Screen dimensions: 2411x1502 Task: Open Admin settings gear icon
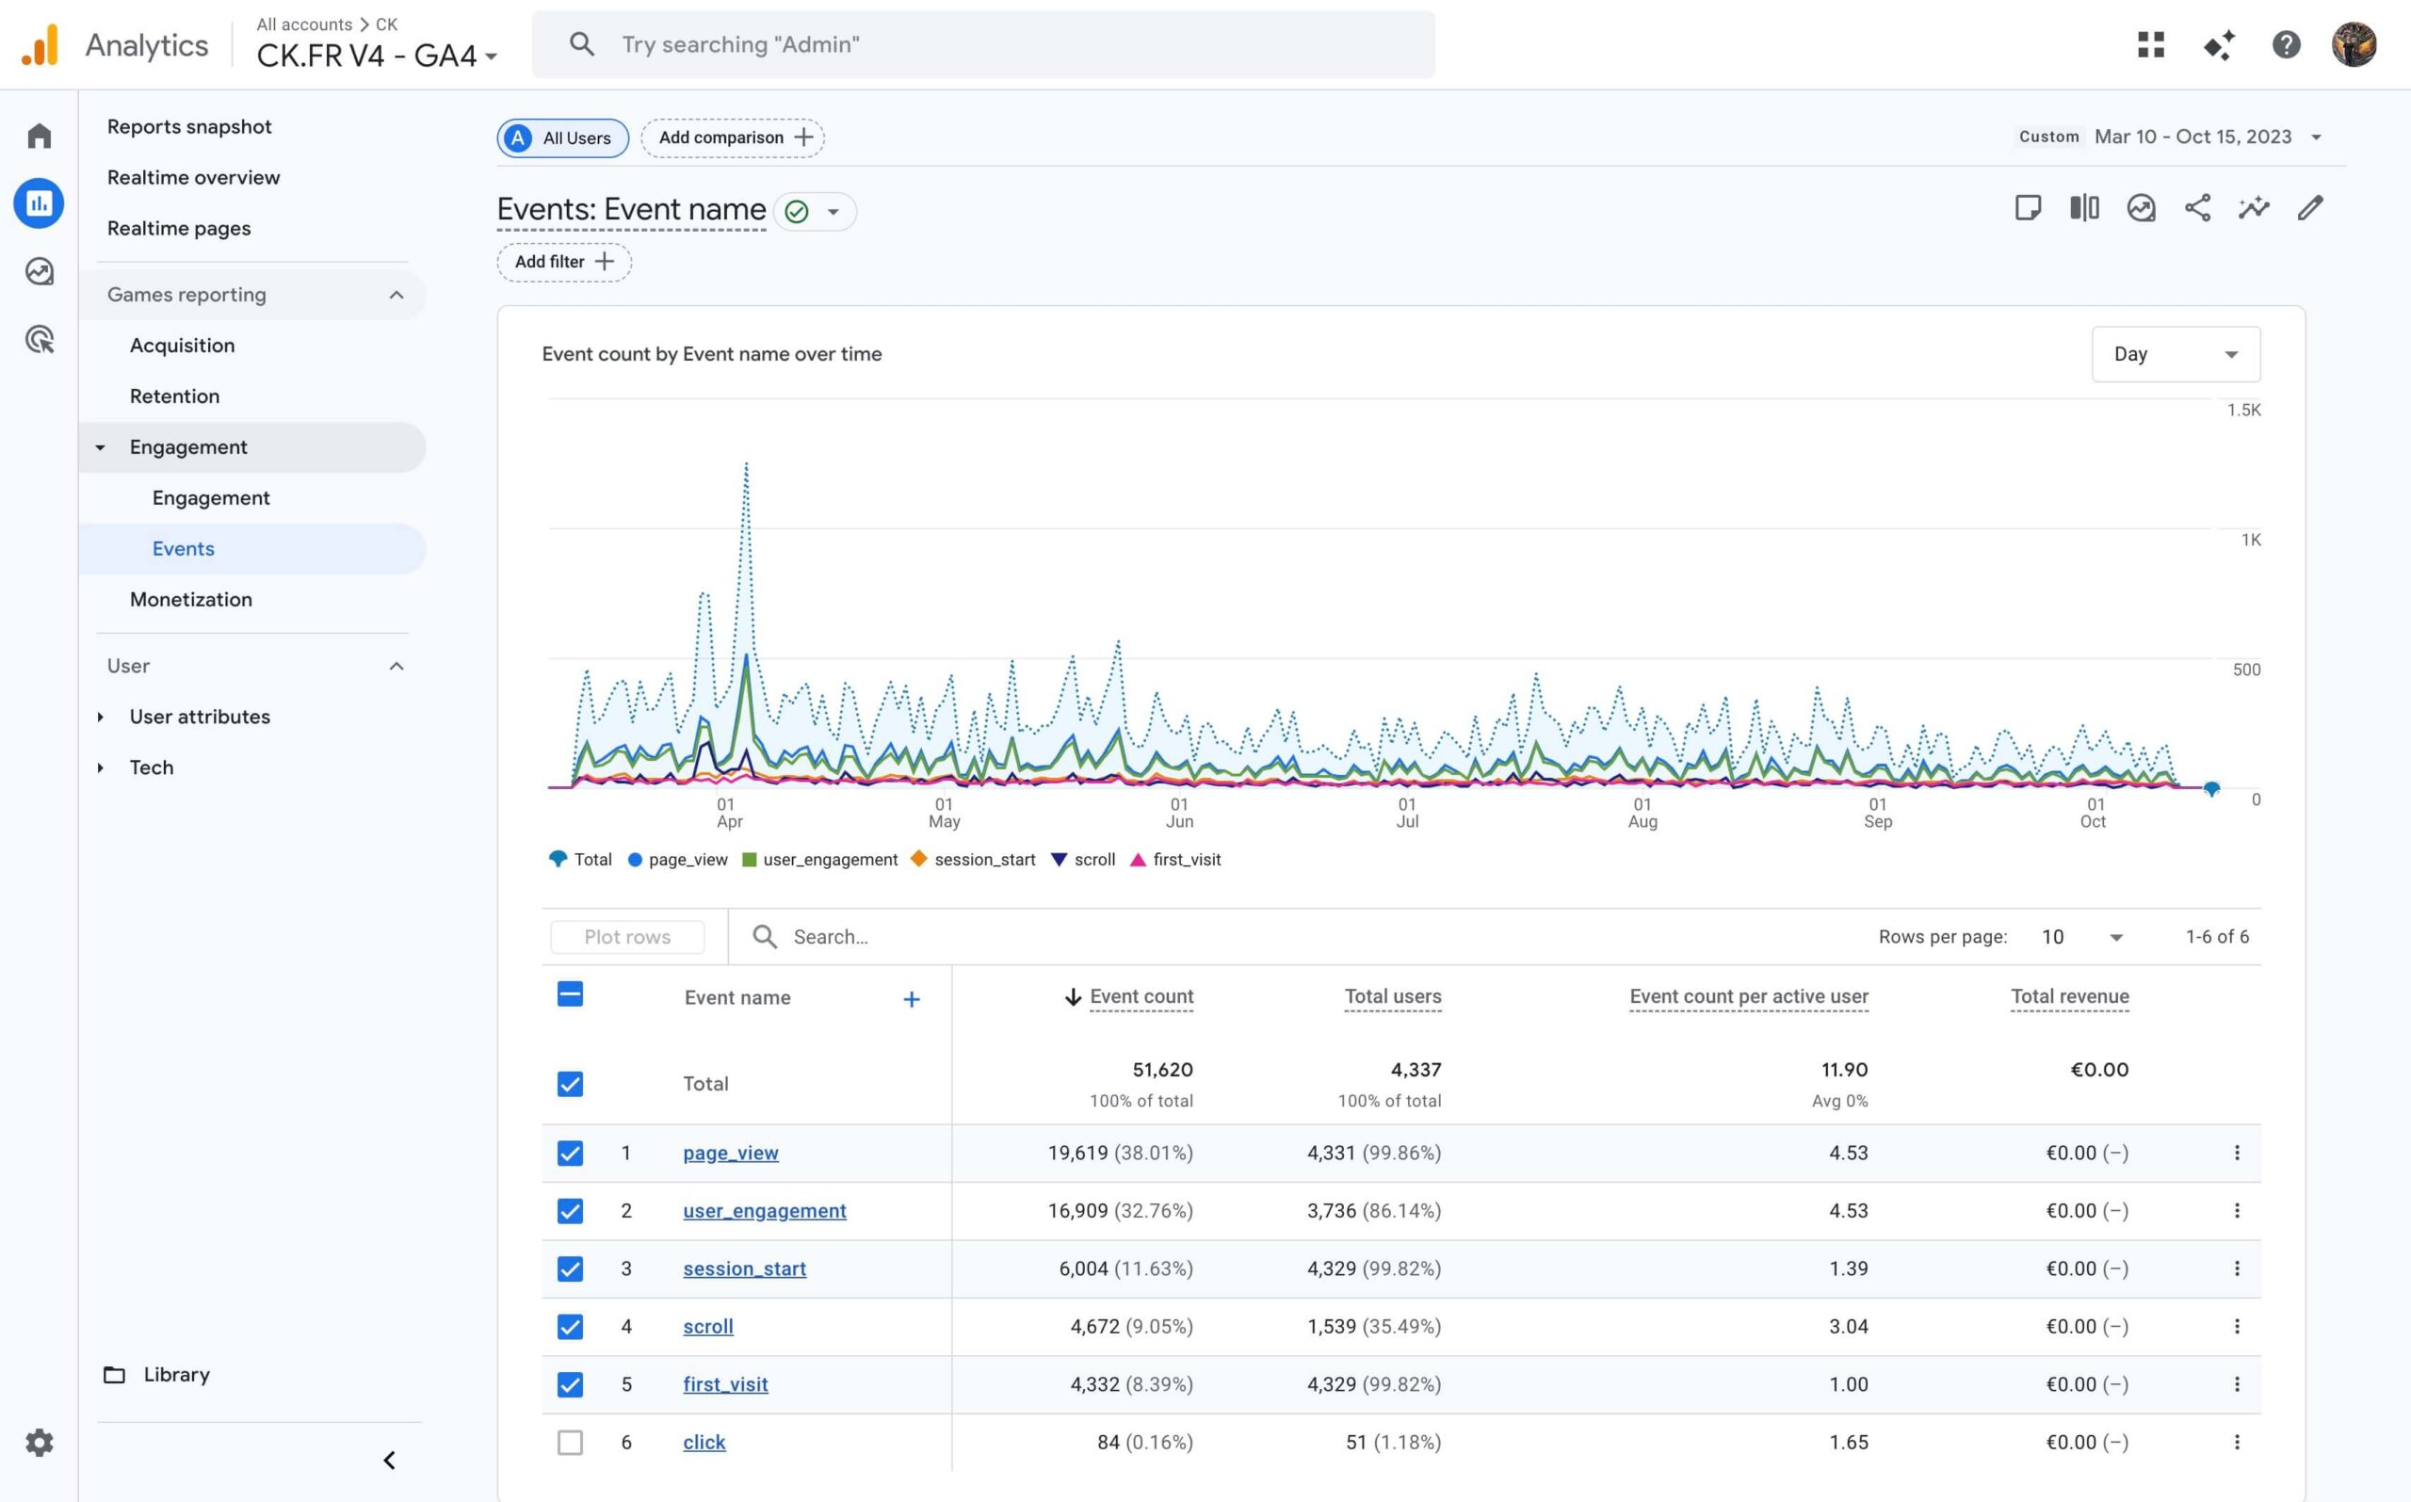(x=40, y=1443)
